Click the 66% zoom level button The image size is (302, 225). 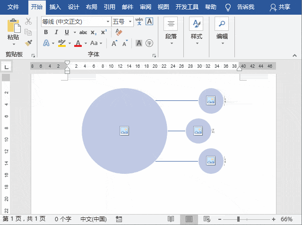[x=286, y=219]
